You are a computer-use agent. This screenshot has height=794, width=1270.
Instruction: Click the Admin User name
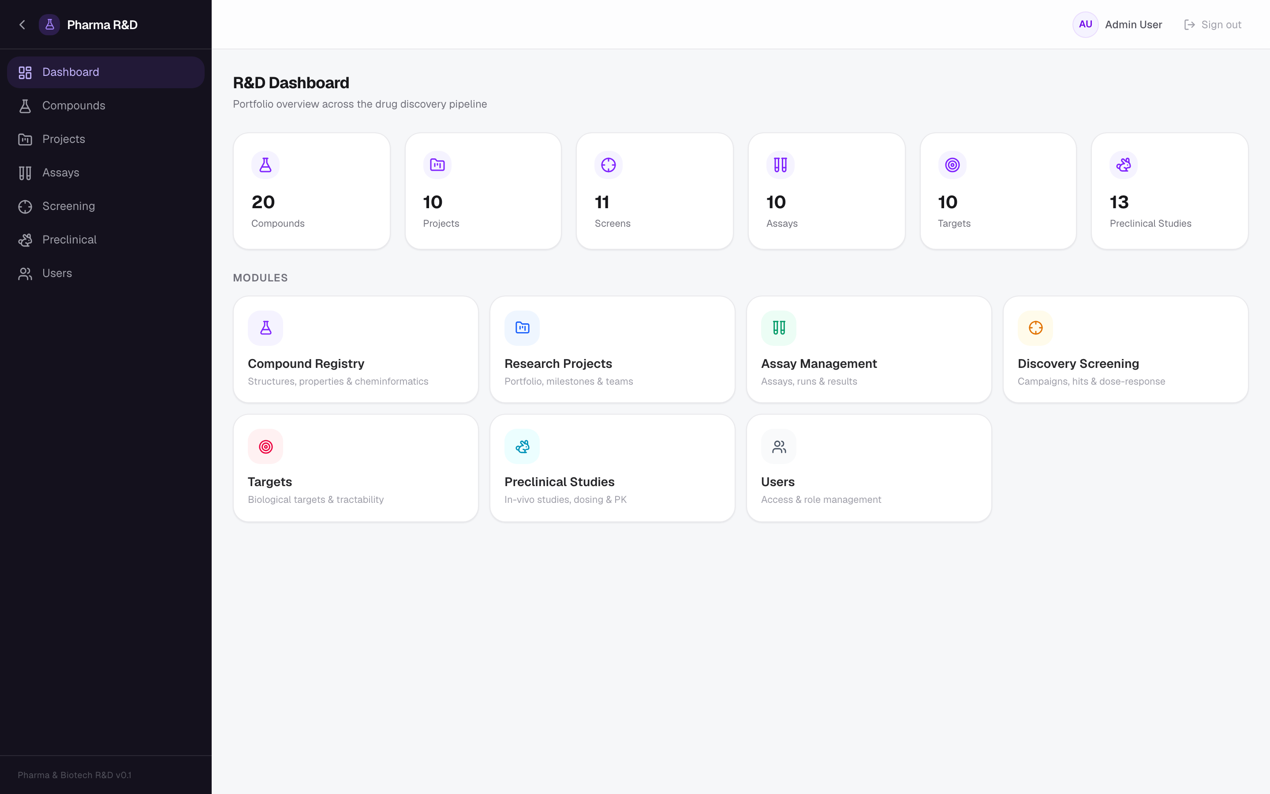point(1134,25)
